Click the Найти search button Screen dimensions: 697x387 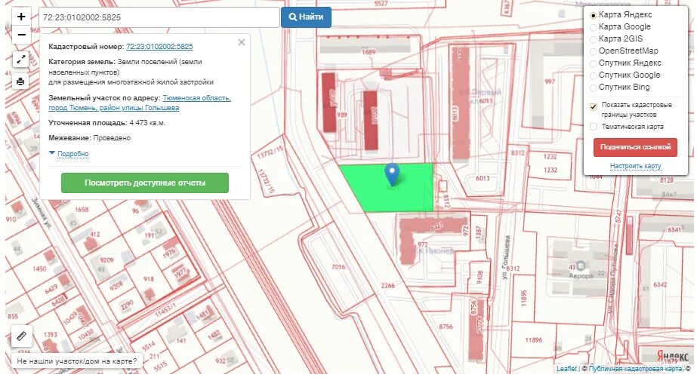click(x=306, y=17)
